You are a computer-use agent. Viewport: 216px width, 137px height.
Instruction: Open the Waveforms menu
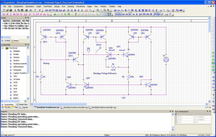coord(80,6)
